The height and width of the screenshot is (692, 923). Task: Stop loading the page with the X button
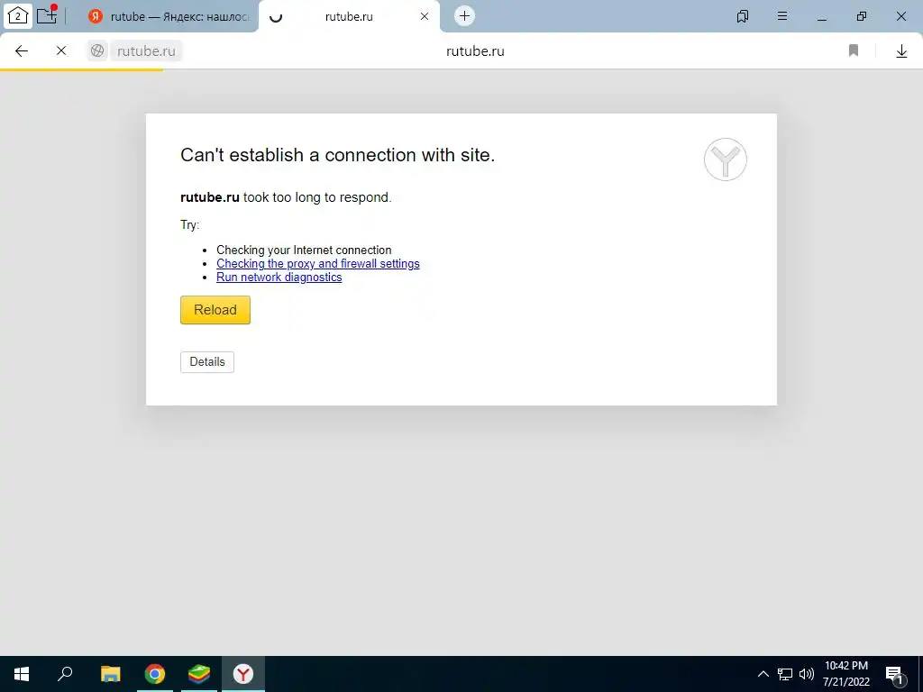pos(61,50)
